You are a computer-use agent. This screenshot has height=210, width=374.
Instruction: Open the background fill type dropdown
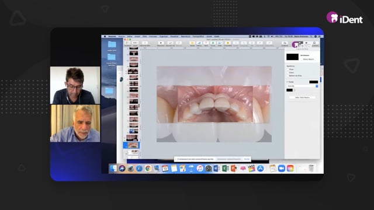click(302, 86)
